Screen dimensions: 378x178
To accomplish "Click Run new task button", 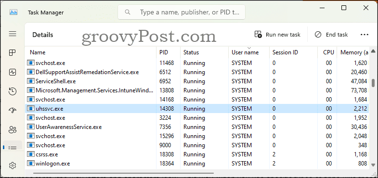I will [277, 35].
